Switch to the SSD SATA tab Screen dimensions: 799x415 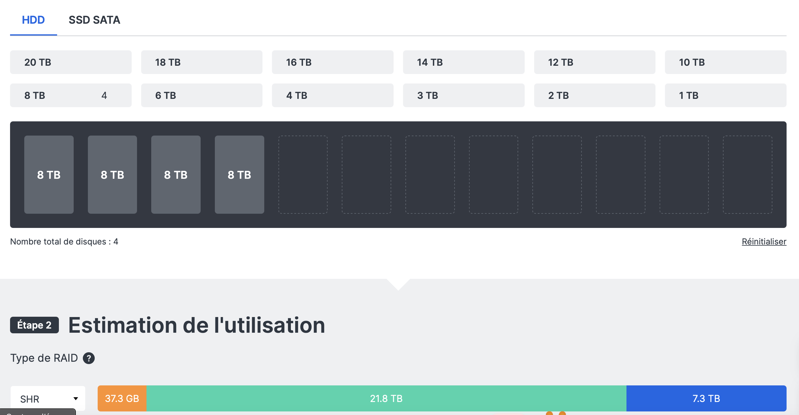[94, 20]
